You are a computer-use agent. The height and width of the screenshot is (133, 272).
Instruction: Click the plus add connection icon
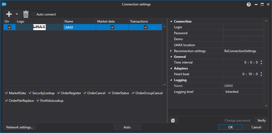(x=9, y=14)
